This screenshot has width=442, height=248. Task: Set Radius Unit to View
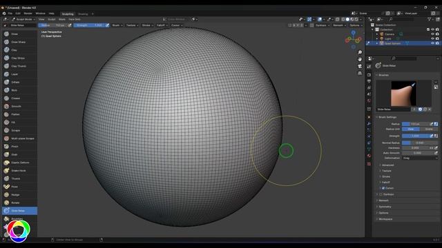[x=411, y=129]
